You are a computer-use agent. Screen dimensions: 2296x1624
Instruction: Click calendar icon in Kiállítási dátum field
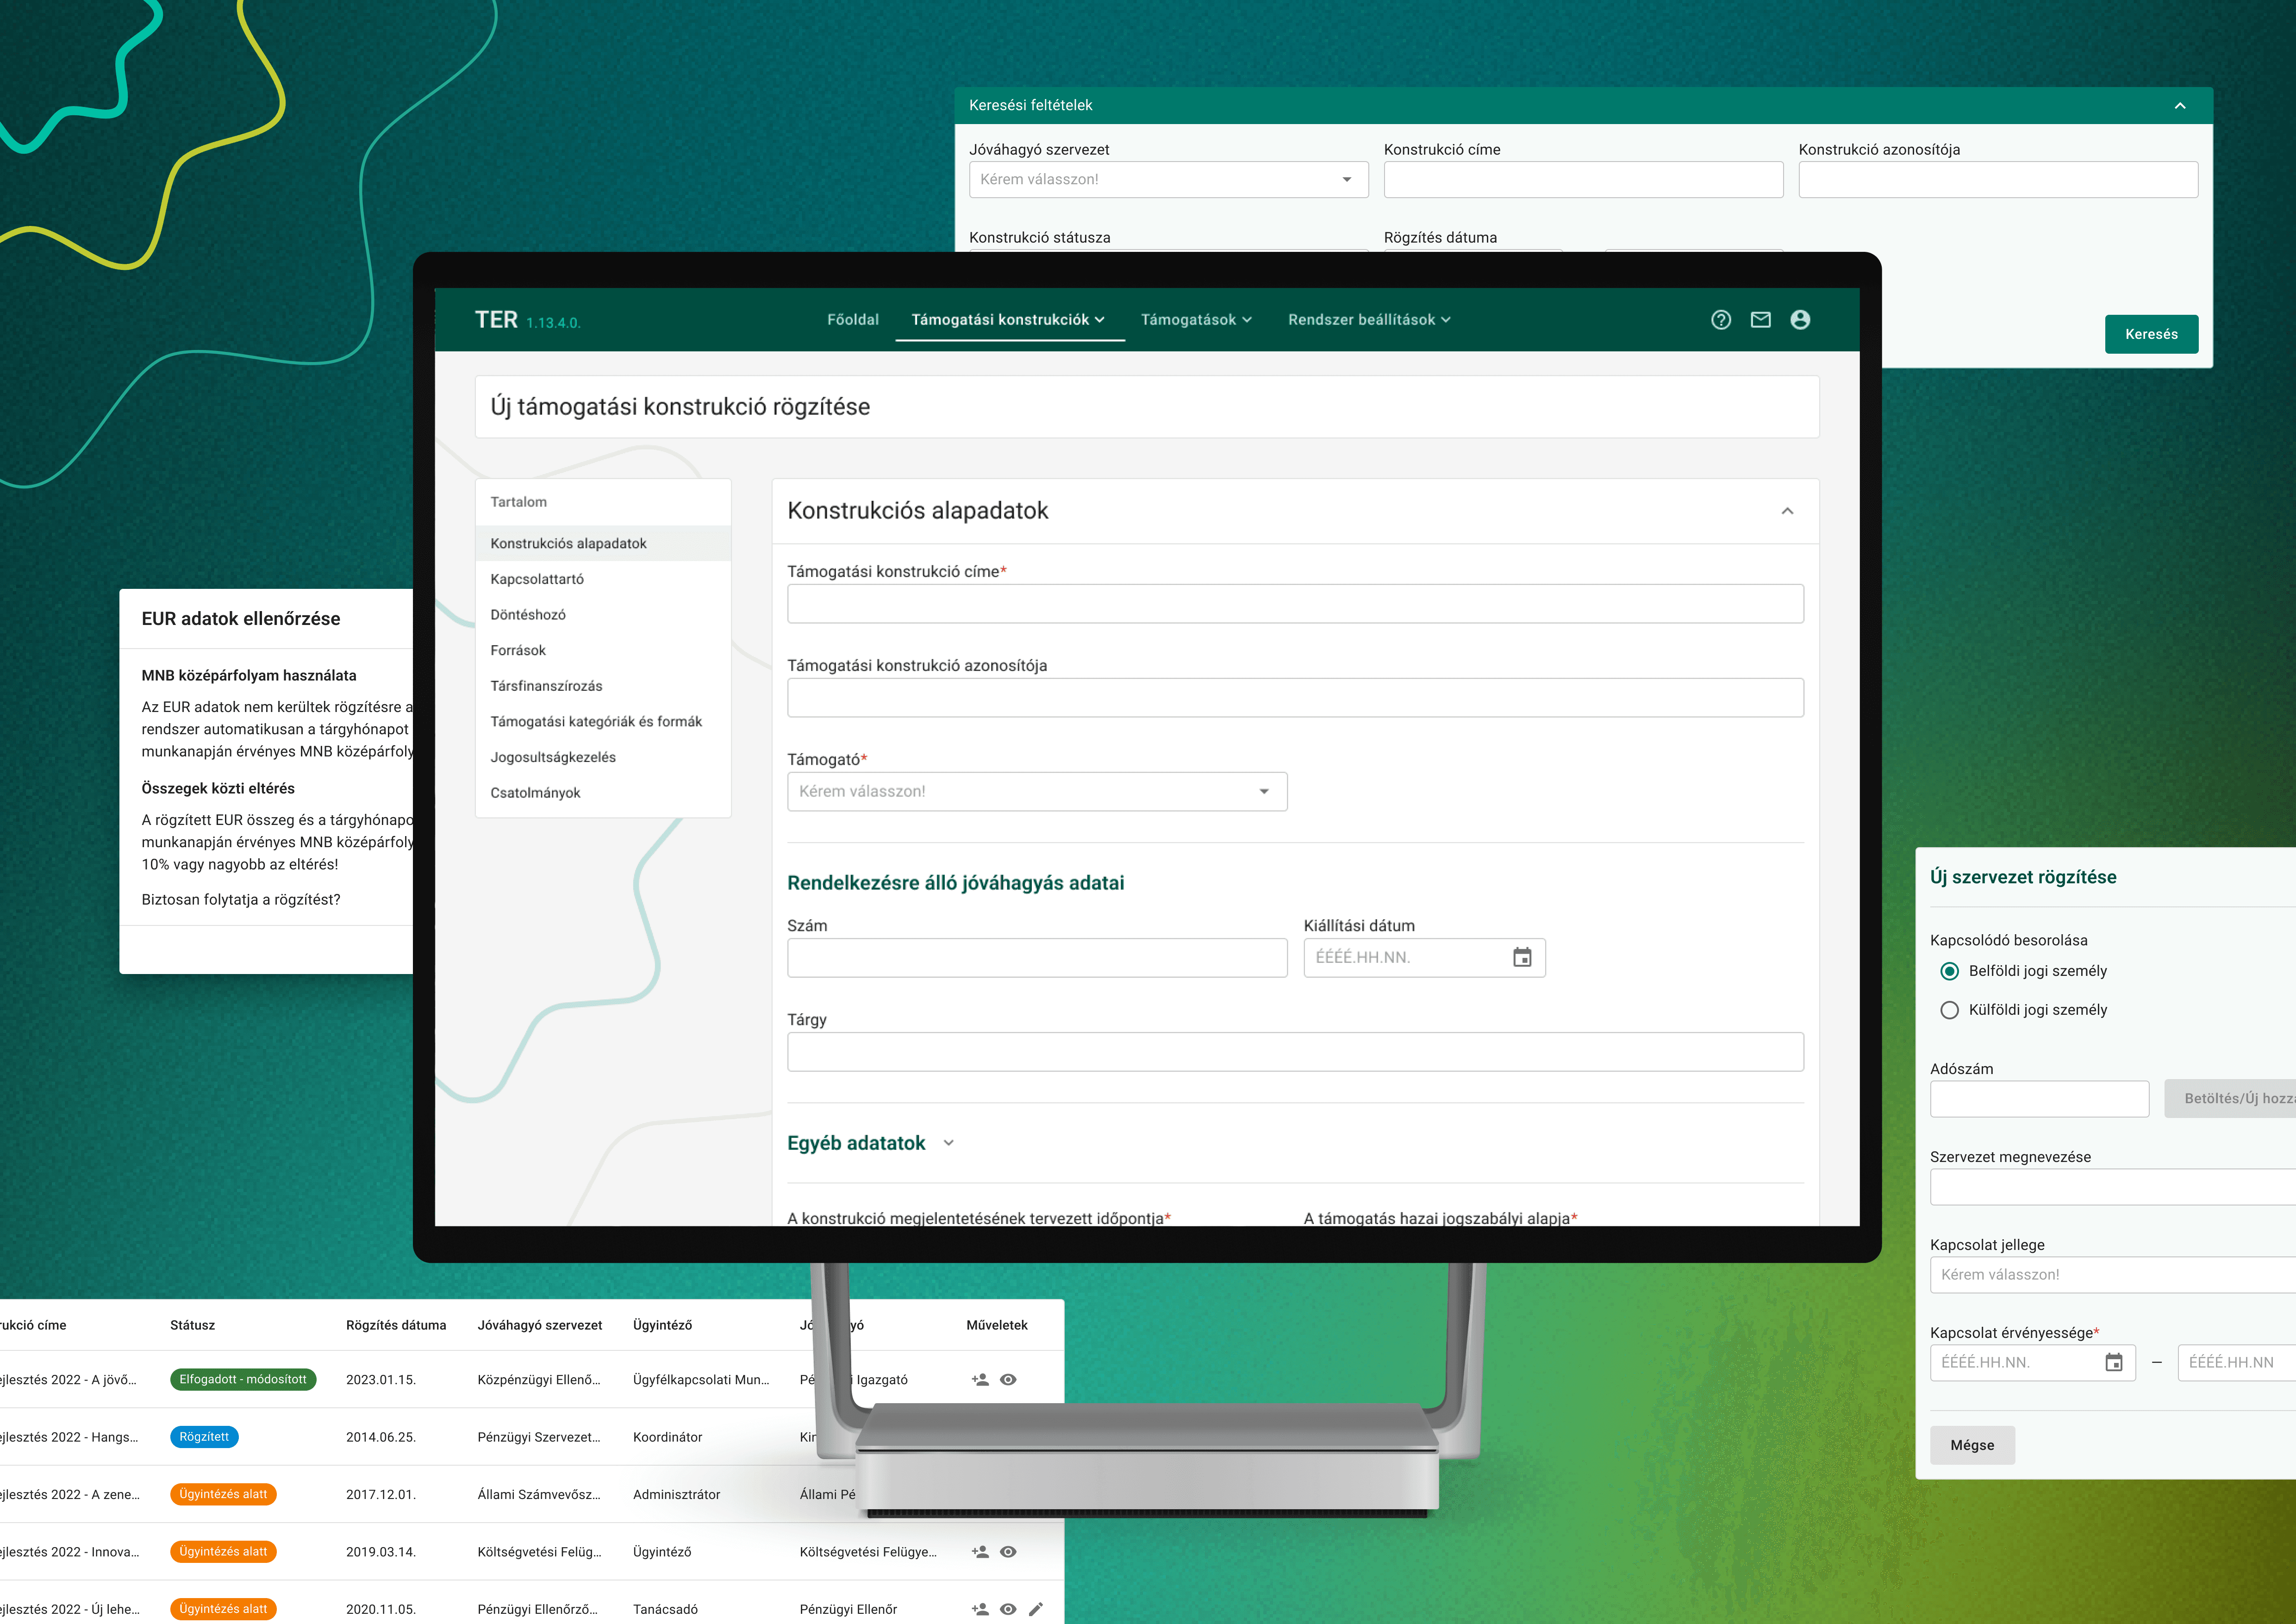pos(1522,958)
